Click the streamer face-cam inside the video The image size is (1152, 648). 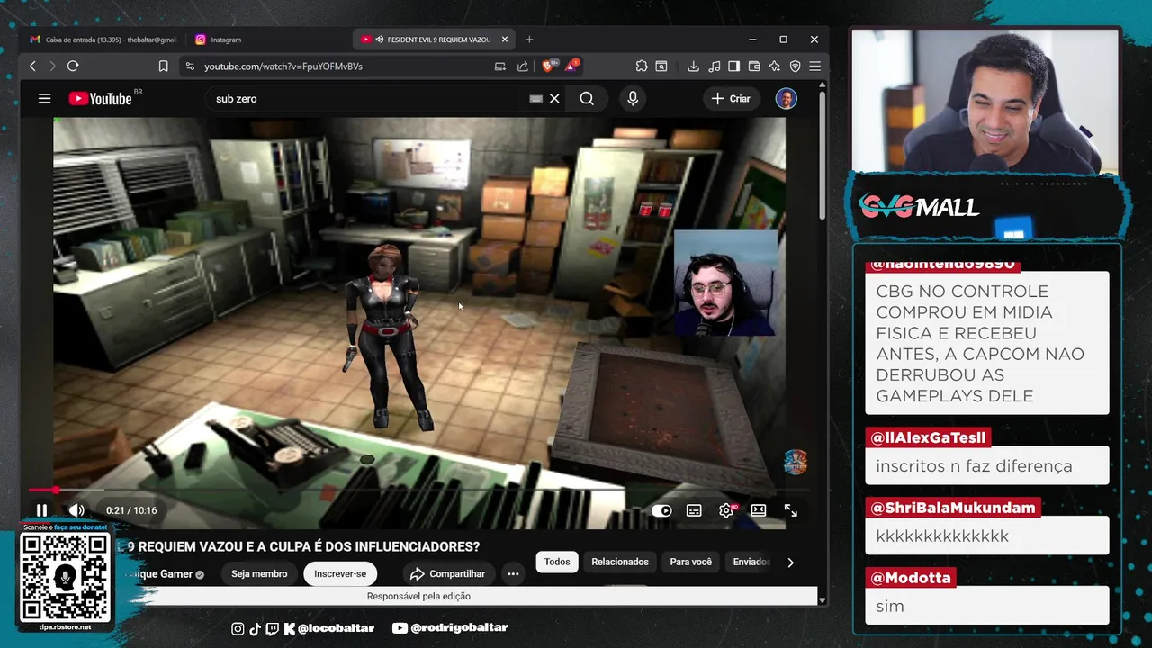pyautogui.click(x=724, y=283)
